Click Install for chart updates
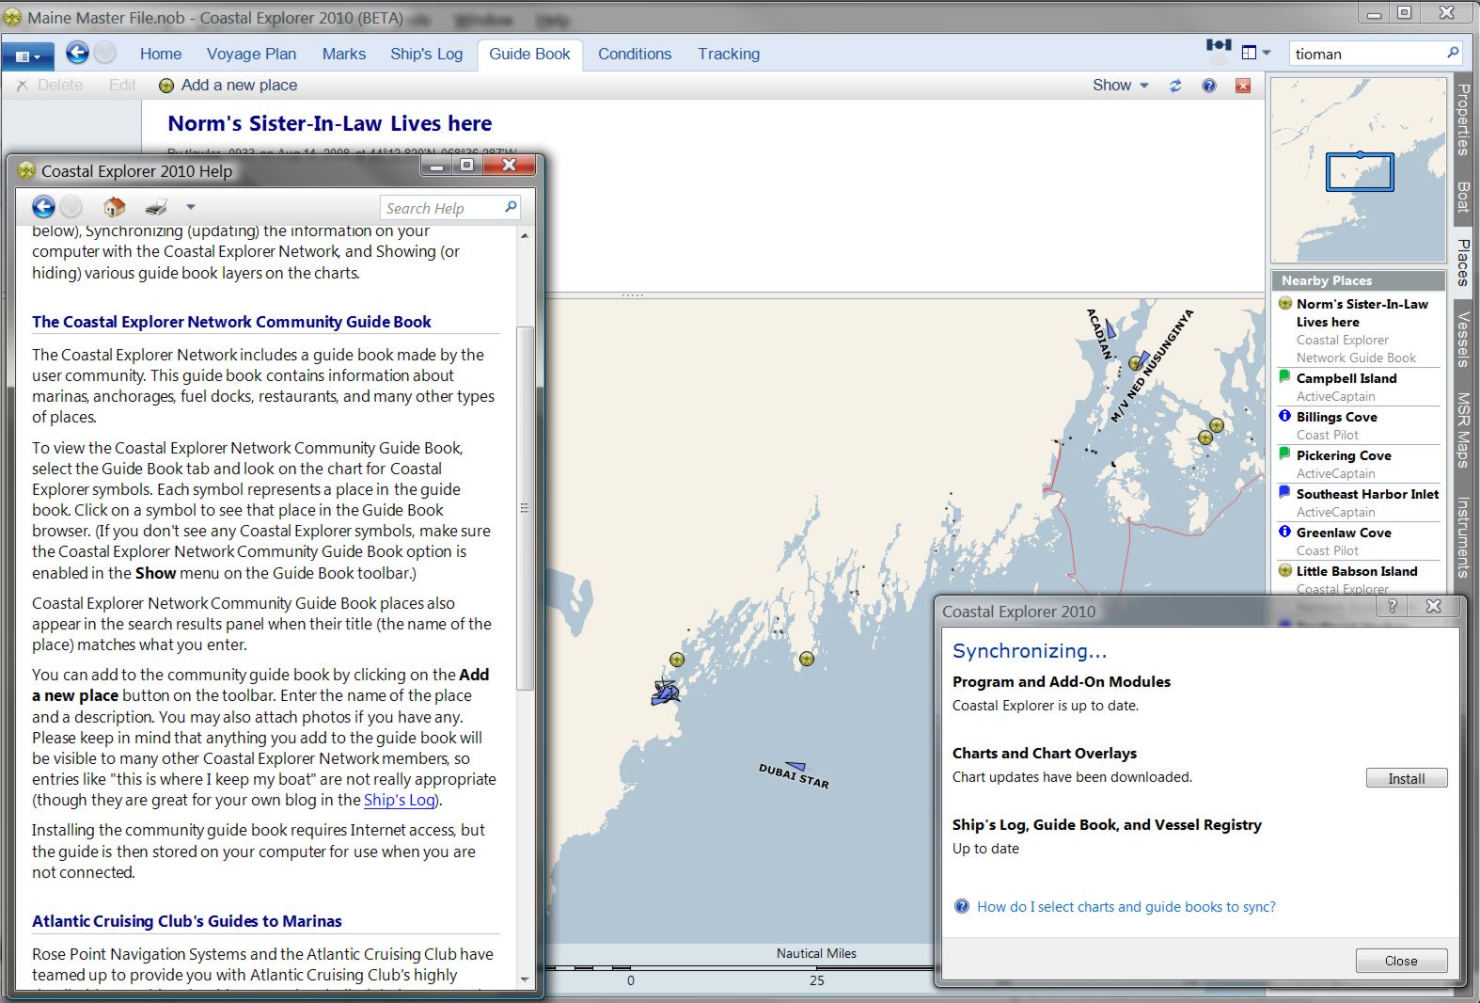The height and width of the screenshot is (1003, 1480). tap(1406, 778)
